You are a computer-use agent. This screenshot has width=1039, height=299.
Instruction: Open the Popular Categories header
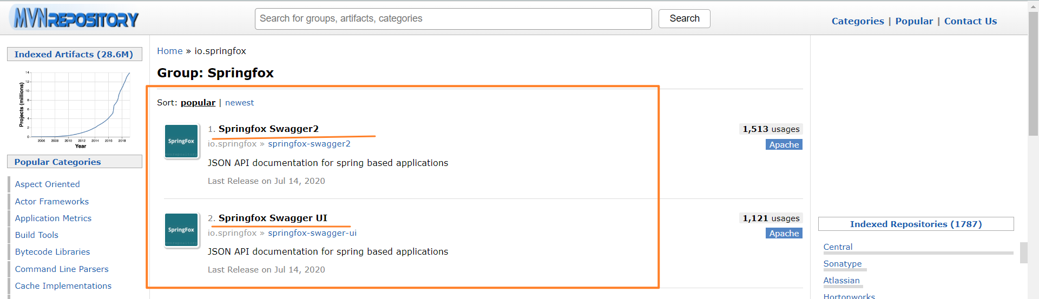click(75, 162)
